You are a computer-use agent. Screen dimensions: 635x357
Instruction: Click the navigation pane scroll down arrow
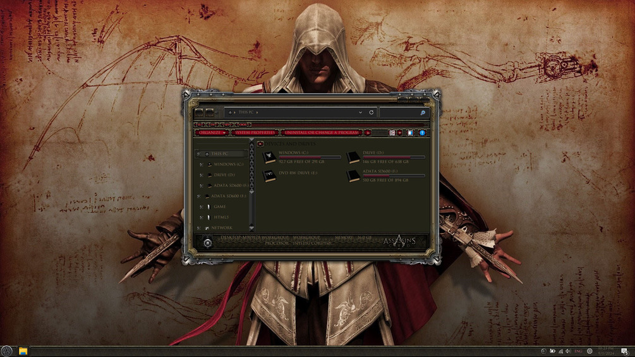(x=251, y=227)
